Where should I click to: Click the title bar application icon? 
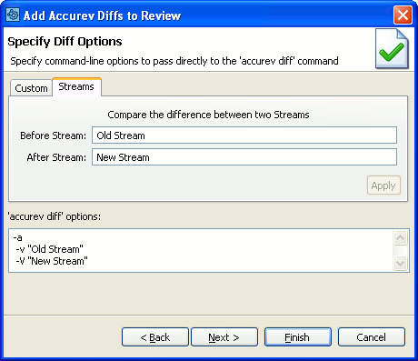tap(13, 15)
